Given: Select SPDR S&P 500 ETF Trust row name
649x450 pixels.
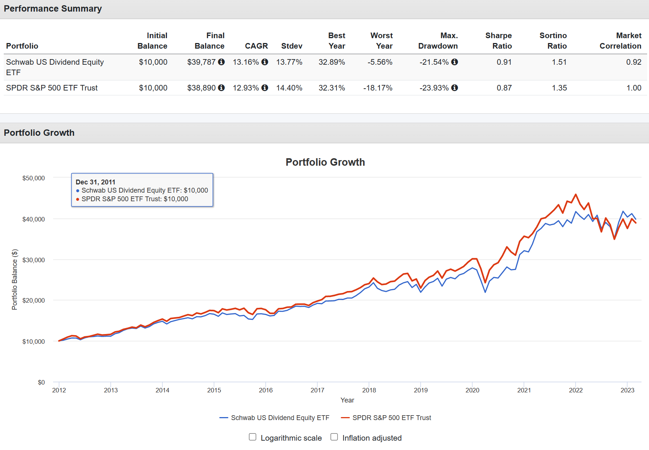Looking at the screenshot, I should pos(52,88).
